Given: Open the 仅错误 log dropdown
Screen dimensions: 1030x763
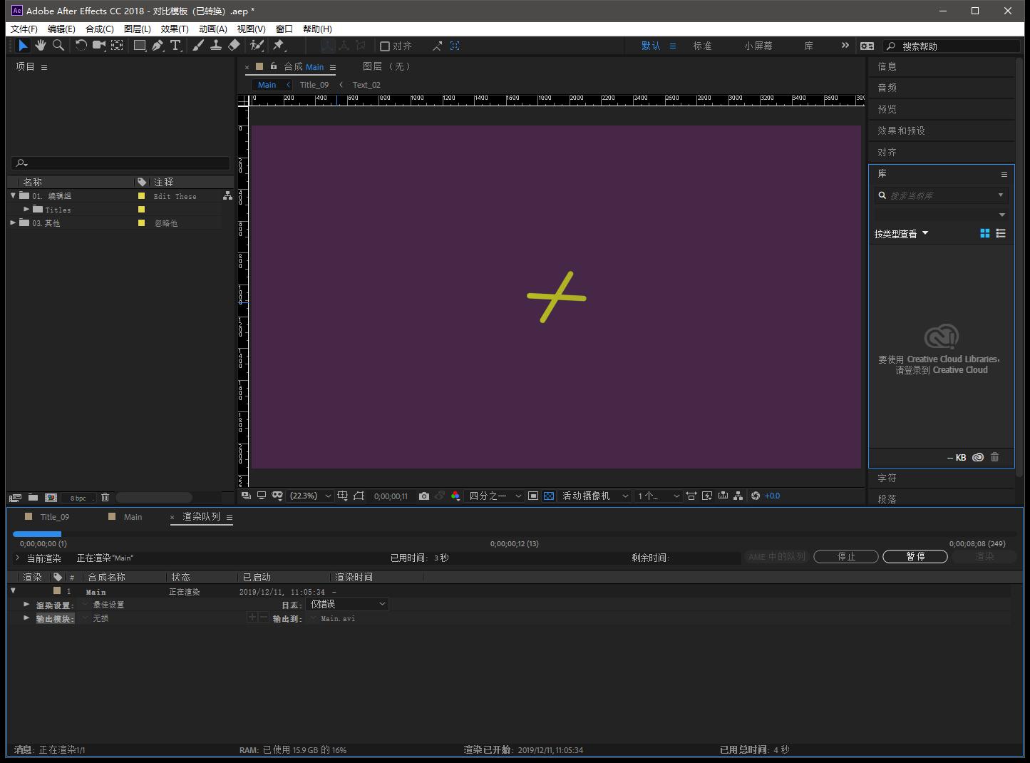Looking at the screenshot, I should pos(348,604).
